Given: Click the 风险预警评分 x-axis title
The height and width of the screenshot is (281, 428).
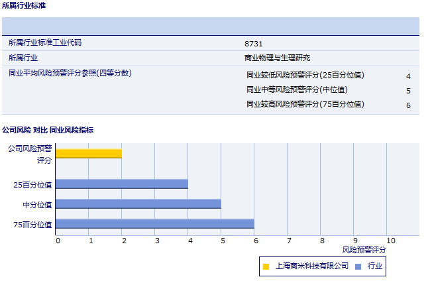Looking at the screenshot, I should [364, 251].
